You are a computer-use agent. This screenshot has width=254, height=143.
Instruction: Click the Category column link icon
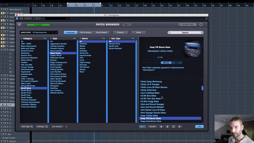tap(45, 38)
